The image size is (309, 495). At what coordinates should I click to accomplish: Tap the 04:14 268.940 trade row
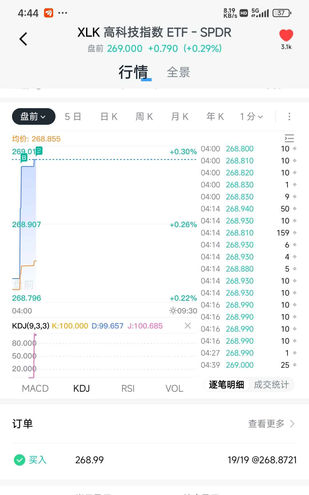pos(249,209)
